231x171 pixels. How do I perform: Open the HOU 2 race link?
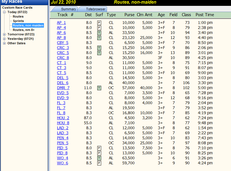pyautogui.click(x=63, y=118)
